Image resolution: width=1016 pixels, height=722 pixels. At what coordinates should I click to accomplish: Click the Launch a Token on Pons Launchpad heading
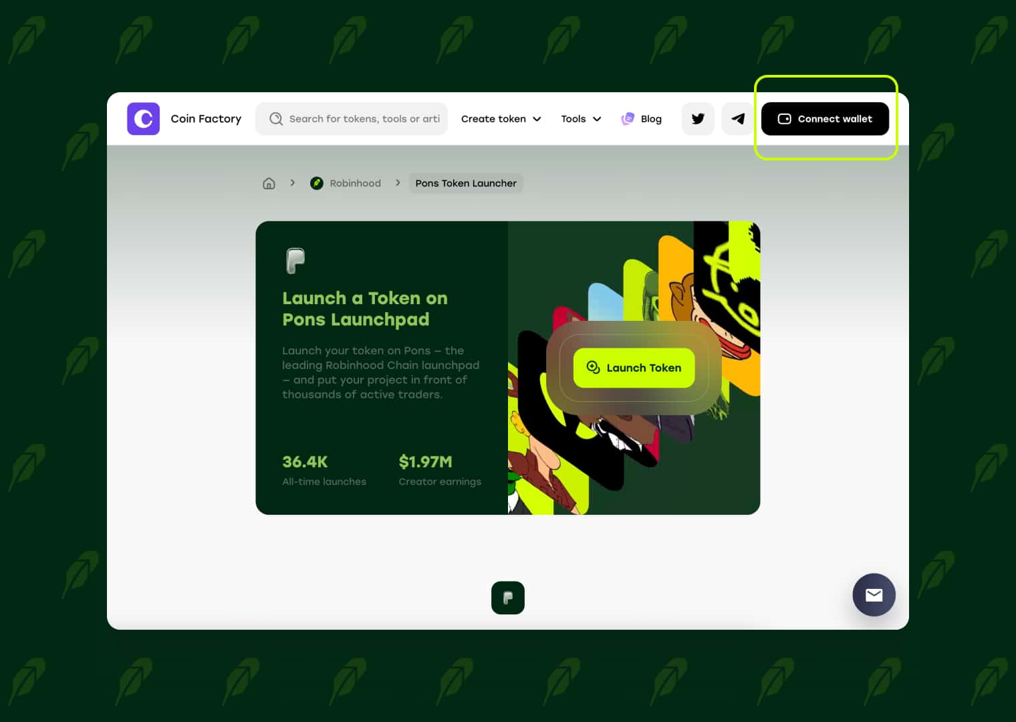365,309
